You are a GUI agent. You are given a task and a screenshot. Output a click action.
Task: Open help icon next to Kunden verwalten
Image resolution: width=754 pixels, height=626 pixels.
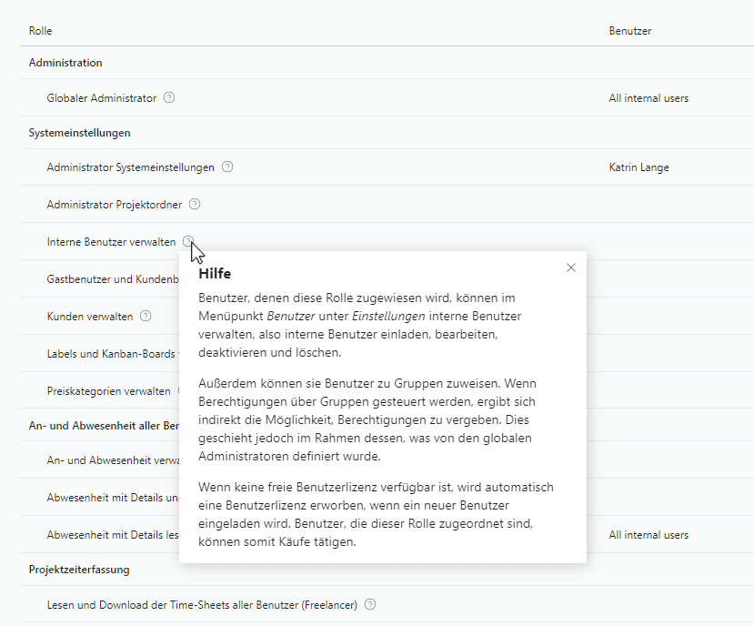tap(146, 317)
